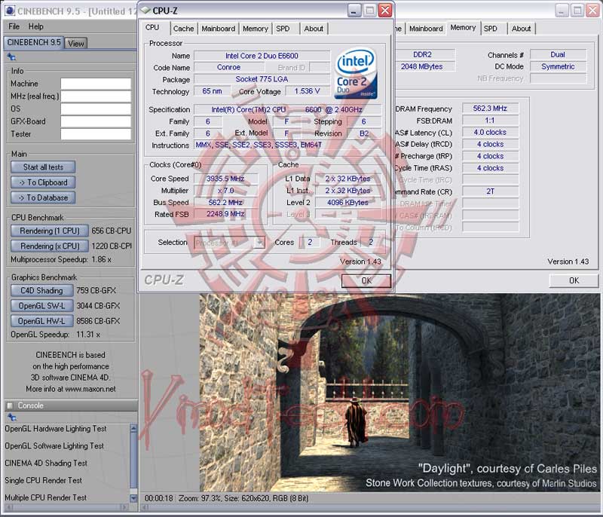Select Multiple CPU Render Test console line
This screenshot has height=517, width=603.
click(x=45, y=497)
